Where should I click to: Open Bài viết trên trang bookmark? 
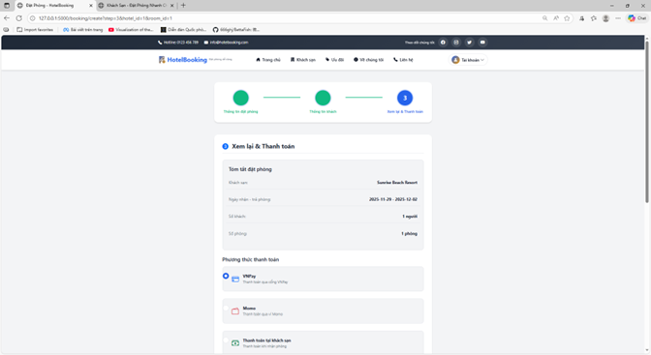tap(83, 29)
